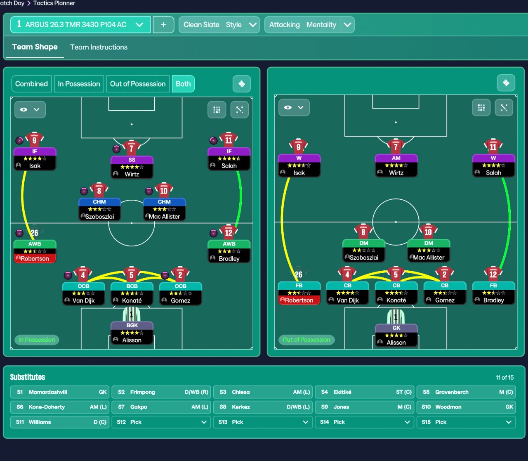Switch pitch view to Out of Possession only
Viewport: 528px width, 461px height.
138,84
